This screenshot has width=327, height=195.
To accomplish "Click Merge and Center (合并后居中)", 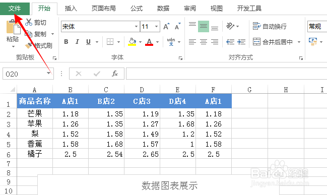I will 273,42.
